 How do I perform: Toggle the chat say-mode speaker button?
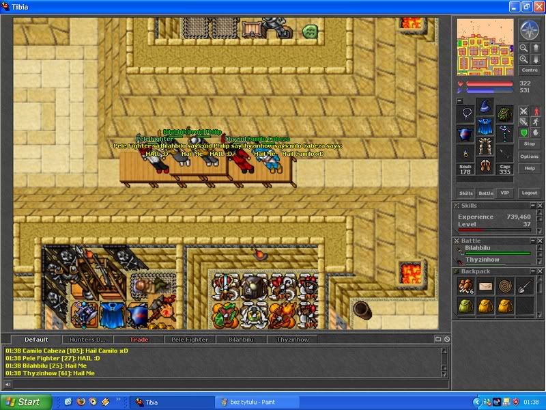point(8,384)
